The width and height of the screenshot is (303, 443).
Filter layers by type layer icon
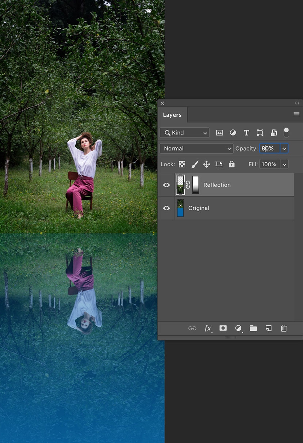click(246, 133)
